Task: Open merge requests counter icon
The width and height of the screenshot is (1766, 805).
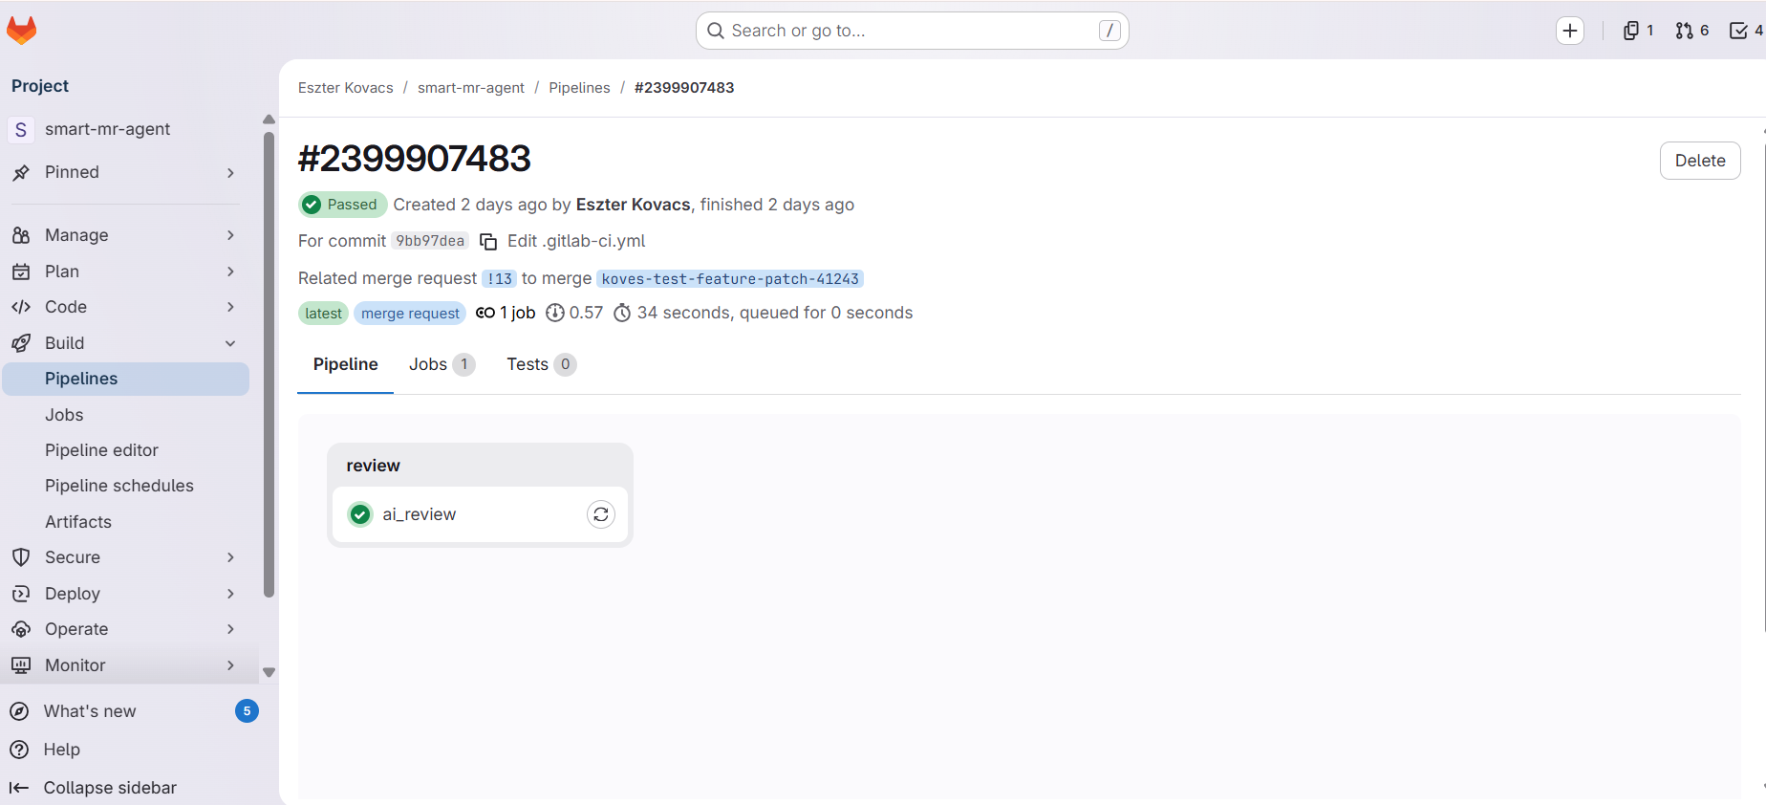Action: [x=1684, y=31]
